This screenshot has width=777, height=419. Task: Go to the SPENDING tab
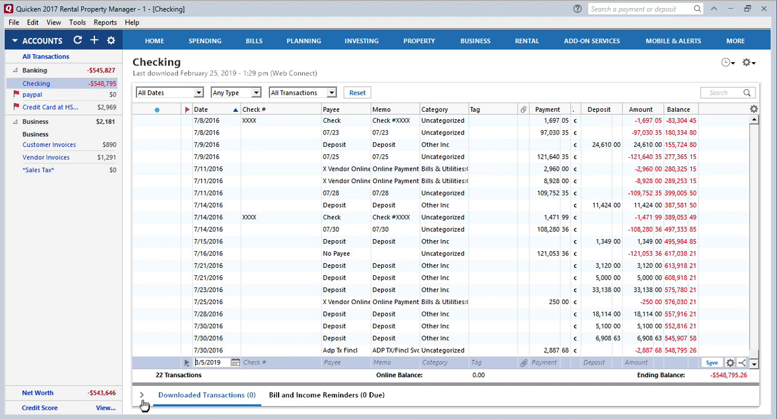(x=205, y=41)
